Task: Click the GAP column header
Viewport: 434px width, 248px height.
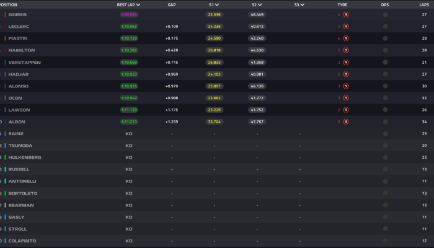Action: pyautogui.click(x=171, y=4)
